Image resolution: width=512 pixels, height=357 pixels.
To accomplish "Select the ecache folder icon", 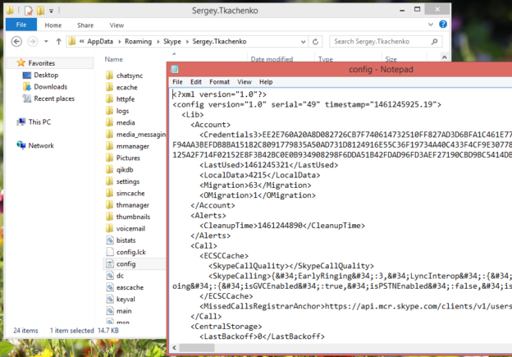I will [110, 87].
